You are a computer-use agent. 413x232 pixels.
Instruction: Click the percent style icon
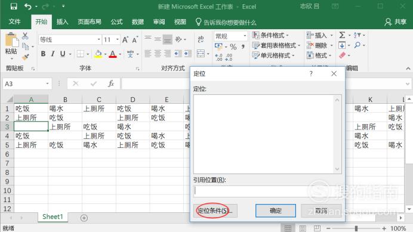[x=233, y=47]
